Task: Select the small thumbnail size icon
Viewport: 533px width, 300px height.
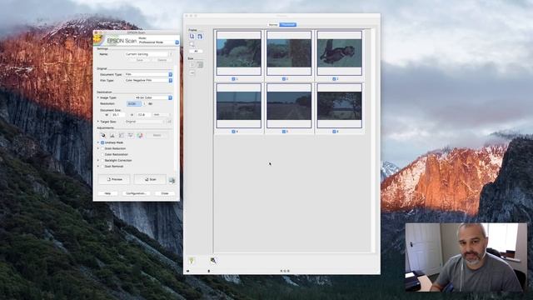Action: coord(192,64)
